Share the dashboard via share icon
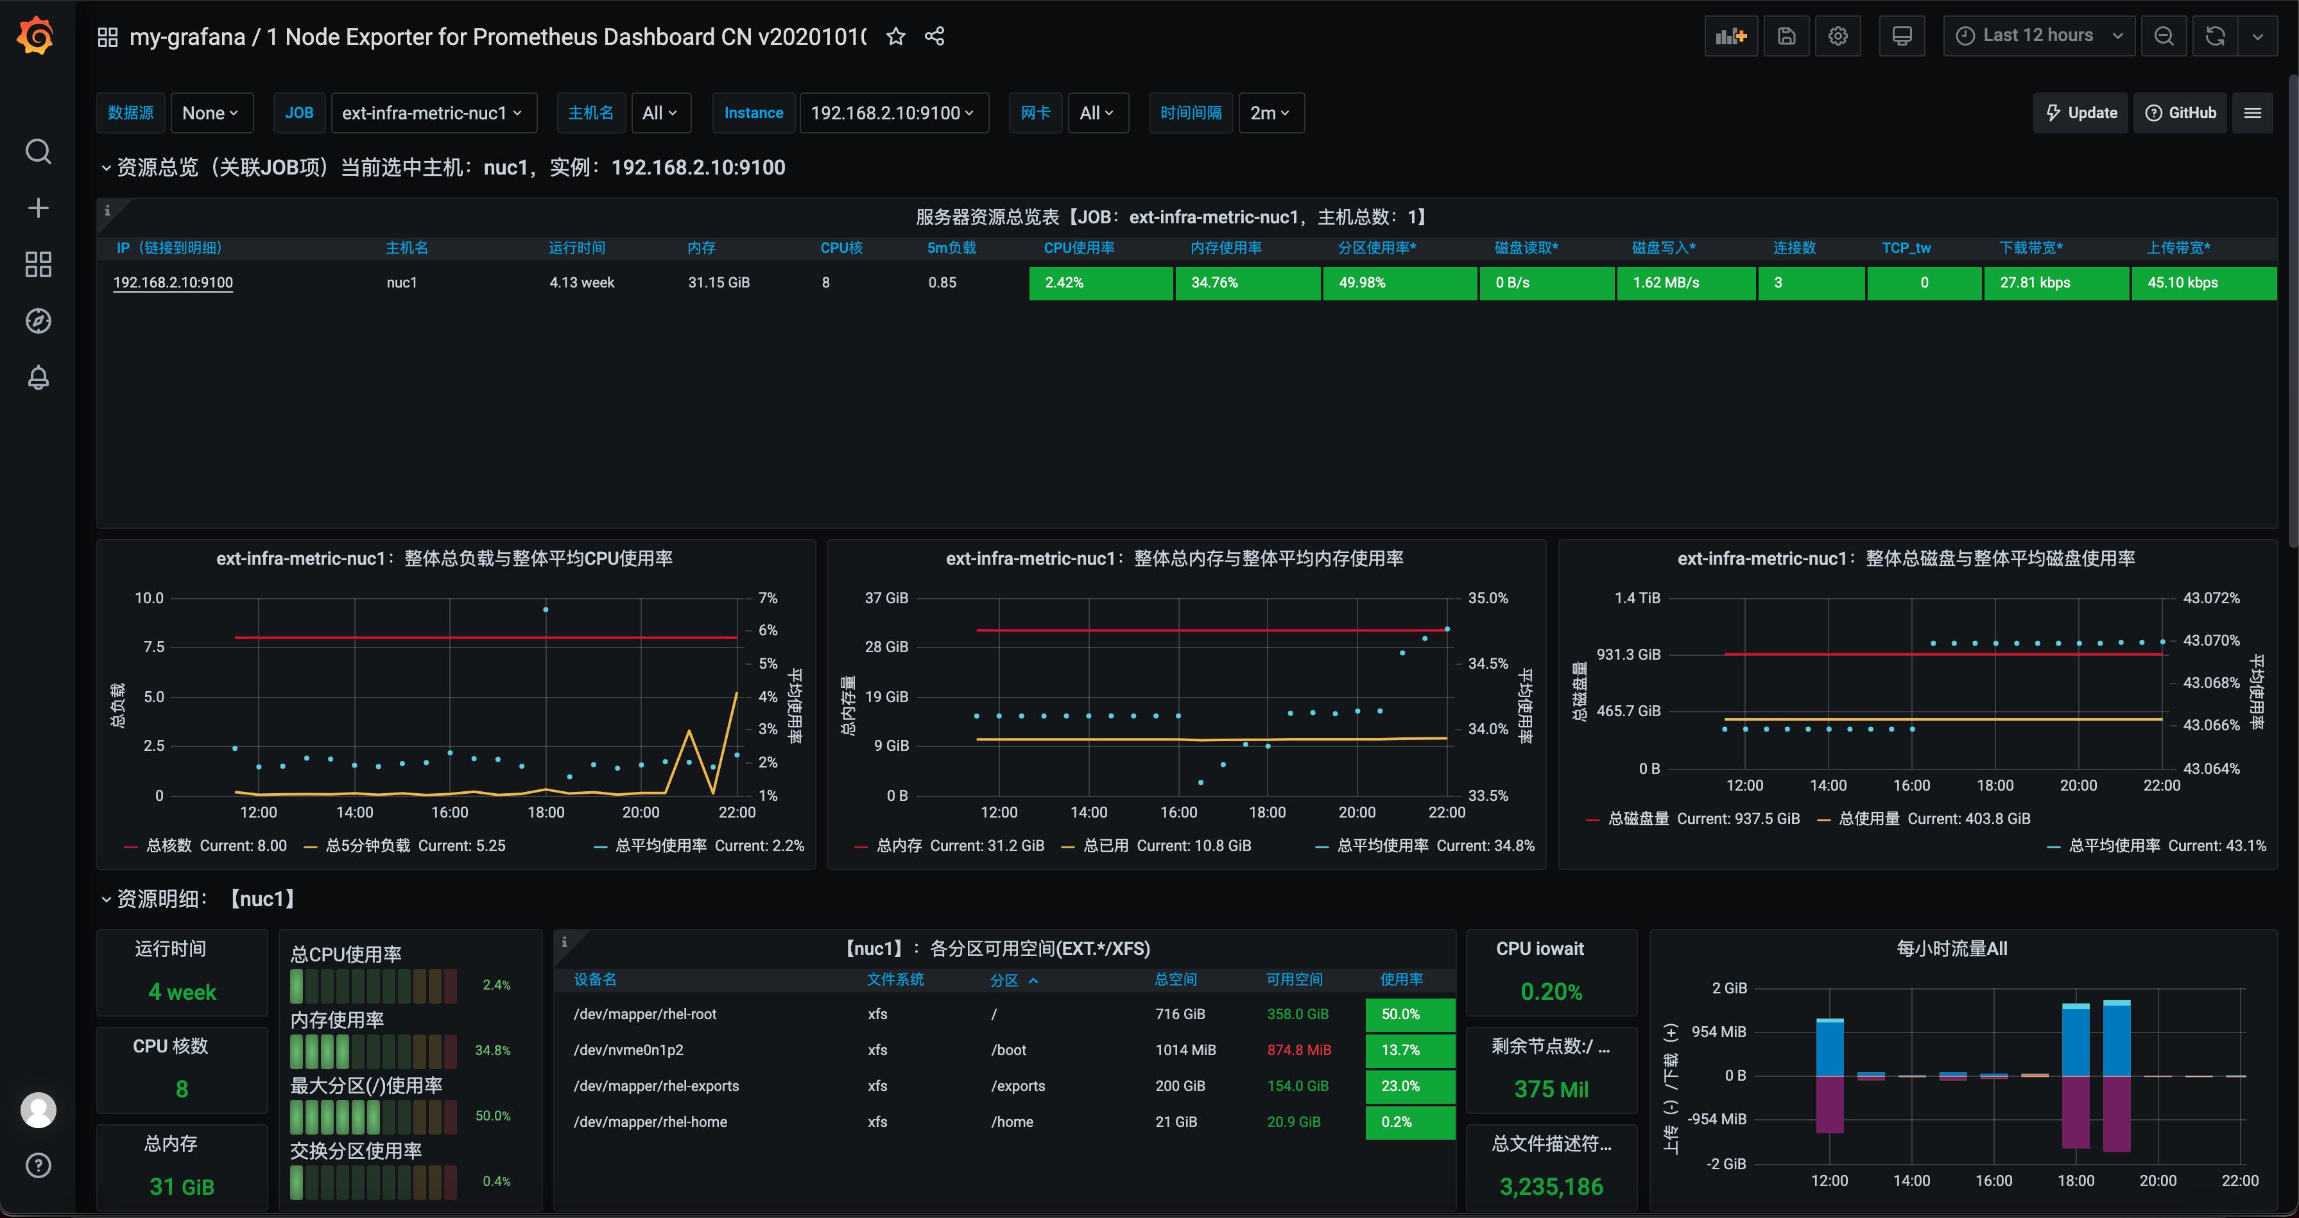 click(x=934, y=37)
